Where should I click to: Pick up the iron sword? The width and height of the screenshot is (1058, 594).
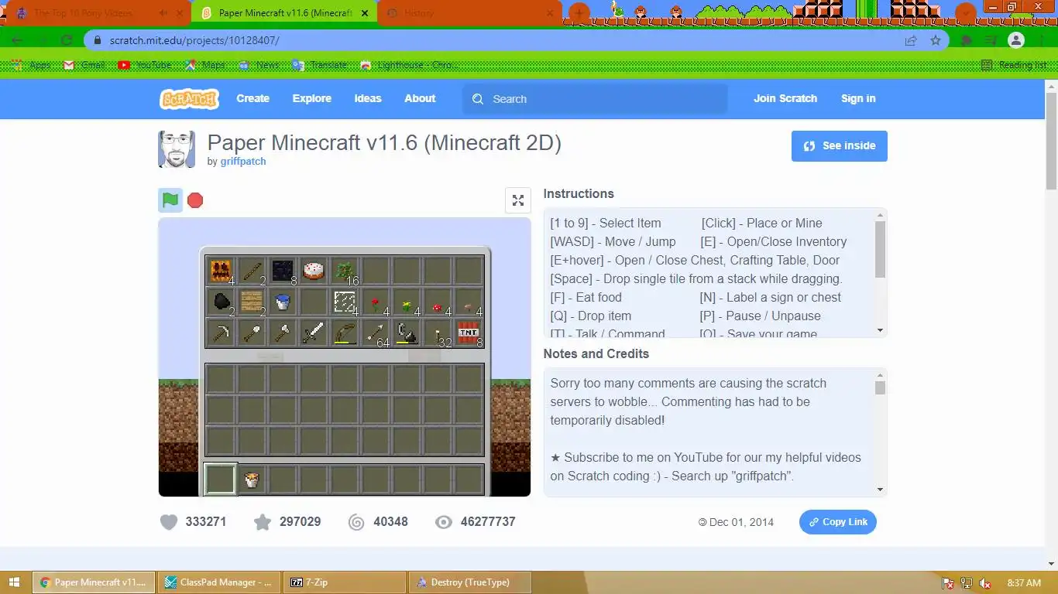[x=314, y=333]
